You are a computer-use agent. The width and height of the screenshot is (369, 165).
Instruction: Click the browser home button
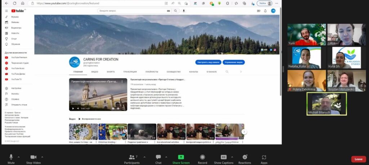coord(23,3)
